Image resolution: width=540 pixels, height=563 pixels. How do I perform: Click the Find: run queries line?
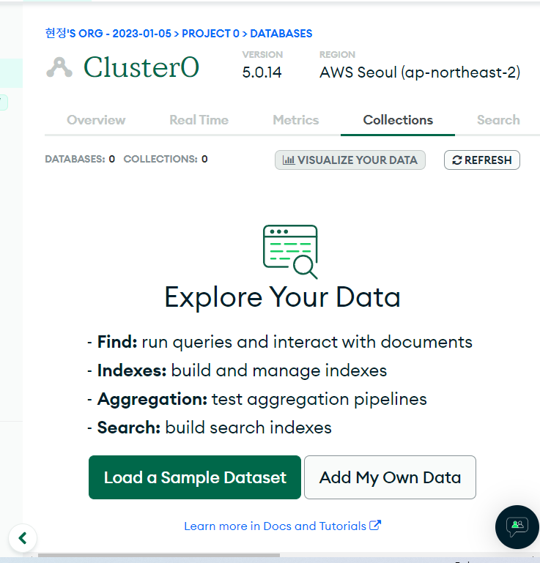tap(280, 342)
